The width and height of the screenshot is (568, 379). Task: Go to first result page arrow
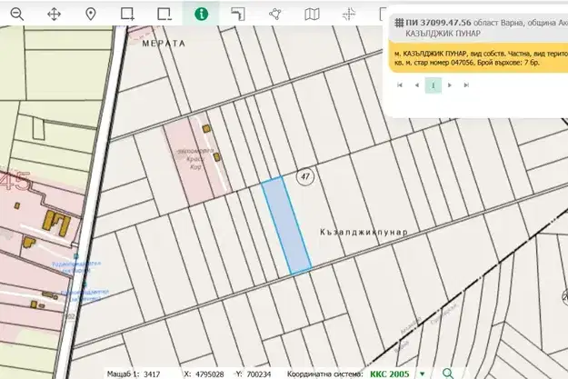pyautogui.click(x=400, y=85)
